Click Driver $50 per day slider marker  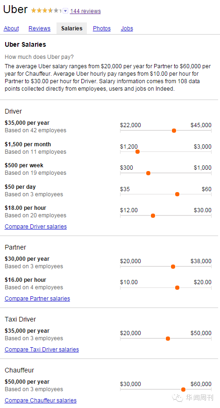[177, 194]
